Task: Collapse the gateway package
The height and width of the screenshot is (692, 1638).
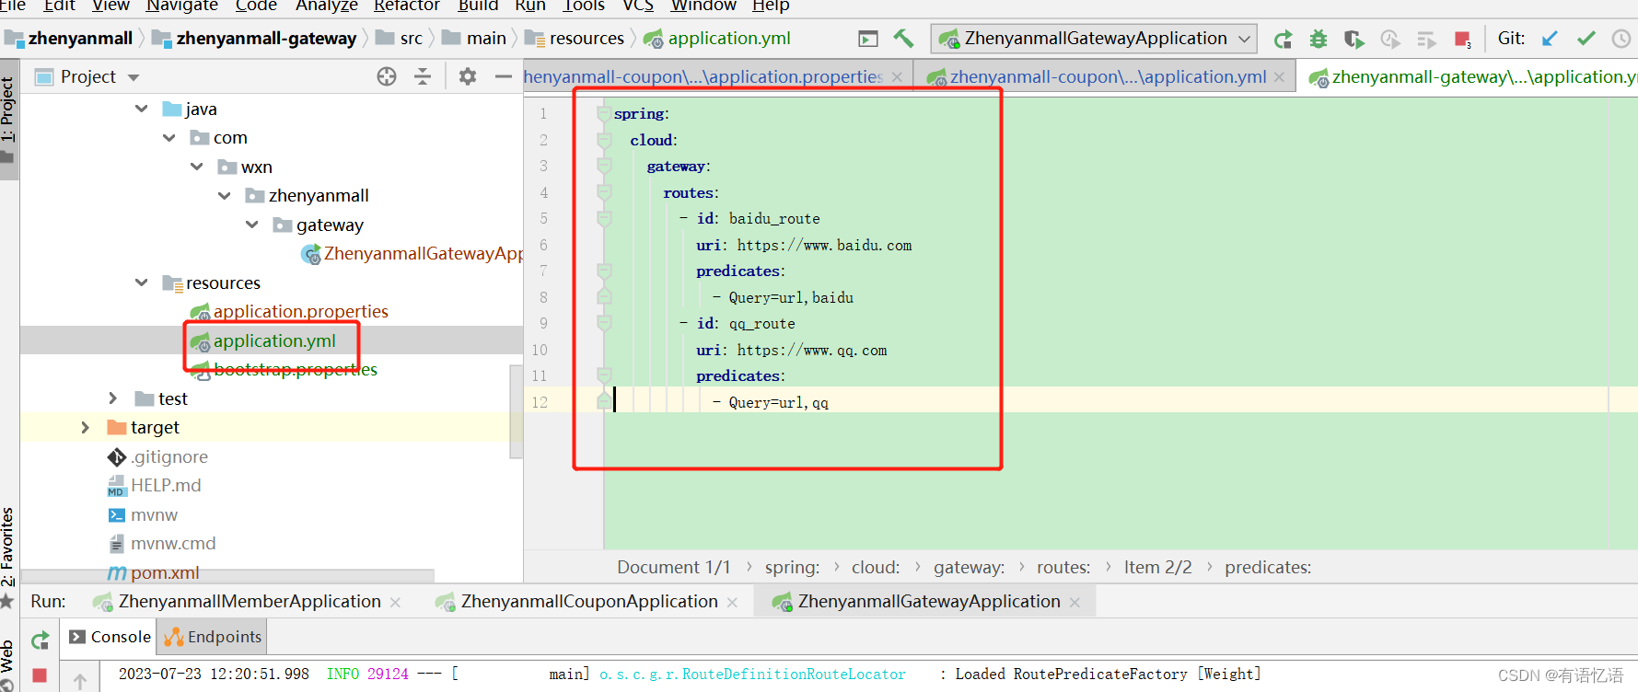Action: tap(251, 225)
